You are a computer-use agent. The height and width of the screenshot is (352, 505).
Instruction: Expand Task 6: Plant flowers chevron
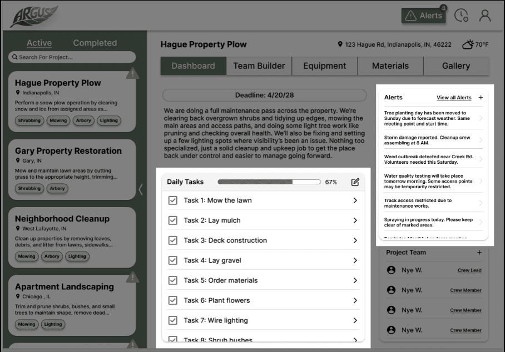355,300
